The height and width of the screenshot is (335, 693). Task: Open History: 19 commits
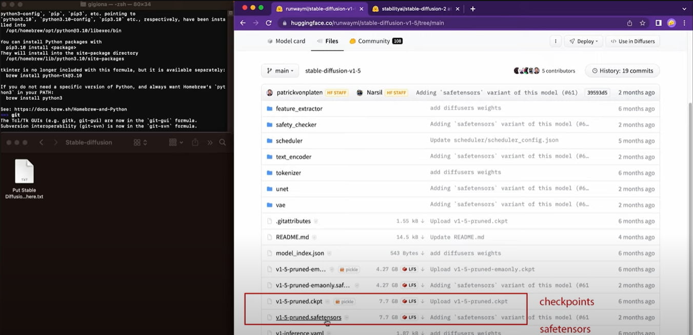(x=622, y=71)
